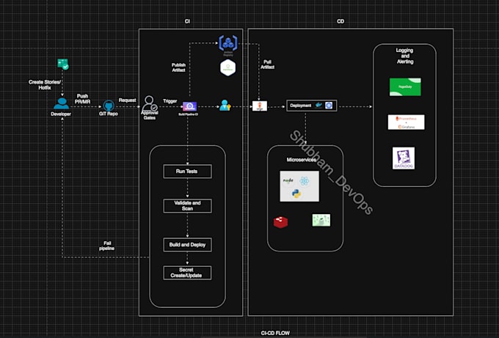499x338 pixels.
Task: Click the CI section heading
Action: (187, 21)
